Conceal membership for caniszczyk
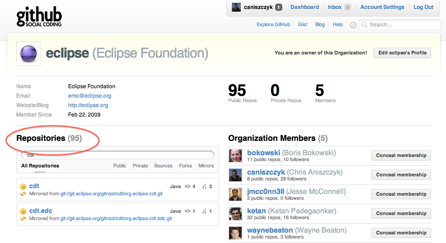The width and height of the screenshot is (446, 243). coord(401,175)
